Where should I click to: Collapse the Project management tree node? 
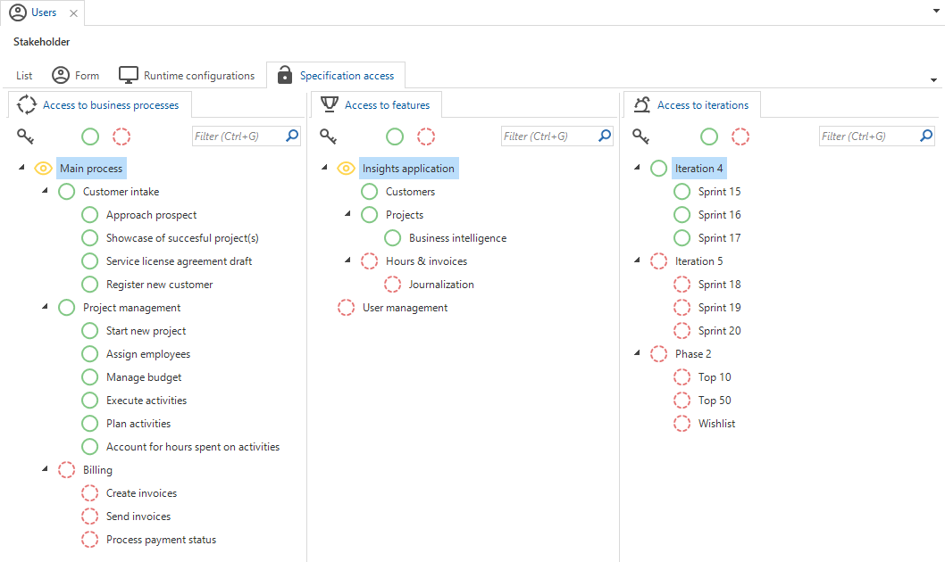click(45, 307)
